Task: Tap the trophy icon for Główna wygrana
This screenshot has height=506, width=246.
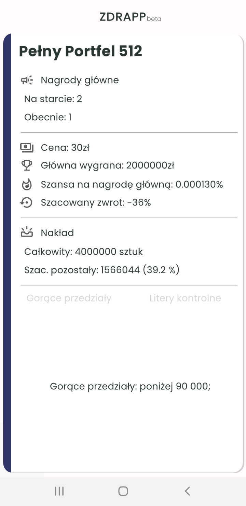Action: coord(27,165)
